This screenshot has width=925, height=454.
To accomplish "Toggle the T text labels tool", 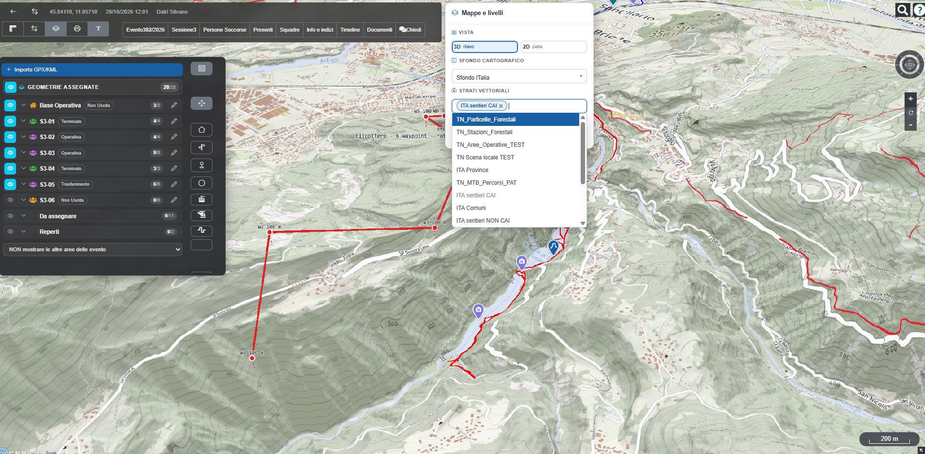I will pos(98,29).
